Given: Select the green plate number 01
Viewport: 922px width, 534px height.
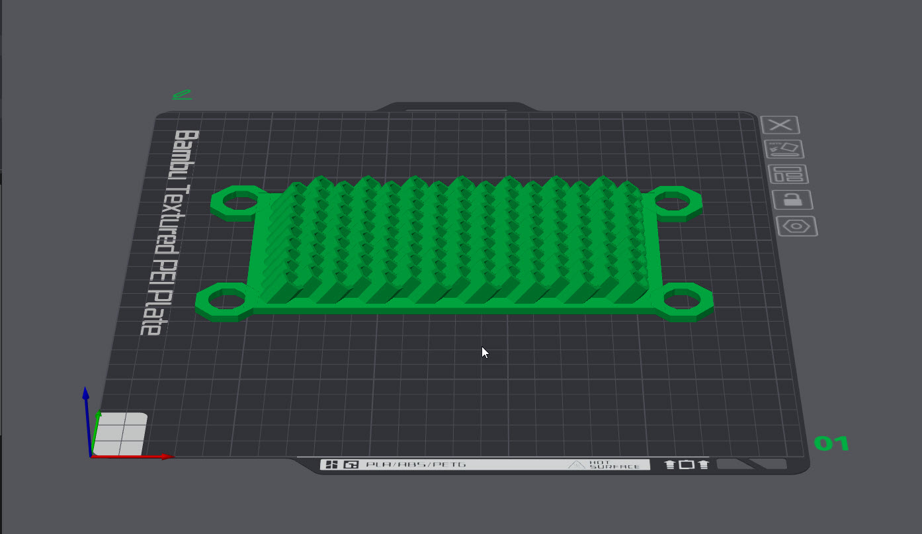Looking at the screenshot, I should (x=831, y=443).
